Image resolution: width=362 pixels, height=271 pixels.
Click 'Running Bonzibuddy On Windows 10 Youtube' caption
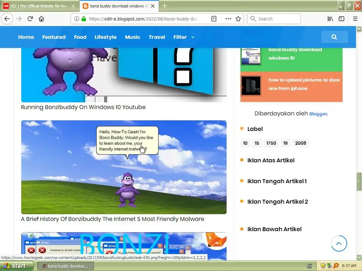(x=83, y=107)
